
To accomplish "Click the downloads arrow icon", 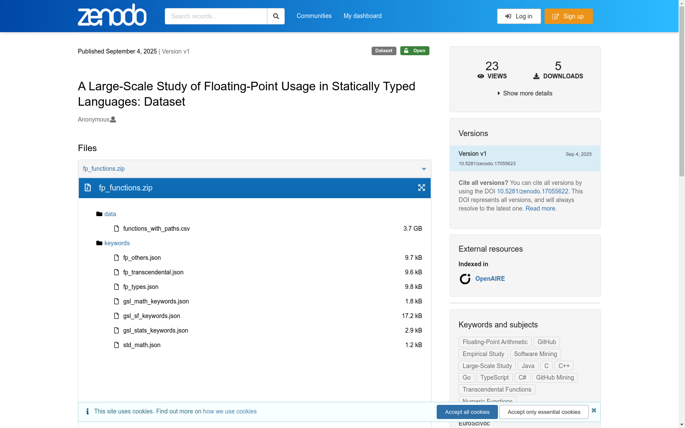I will 536,76.
